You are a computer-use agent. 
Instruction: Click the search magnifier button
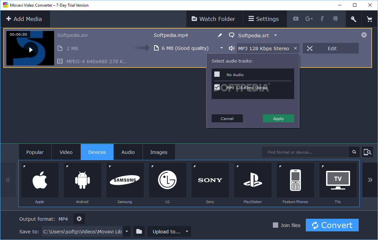click(354, 152)
